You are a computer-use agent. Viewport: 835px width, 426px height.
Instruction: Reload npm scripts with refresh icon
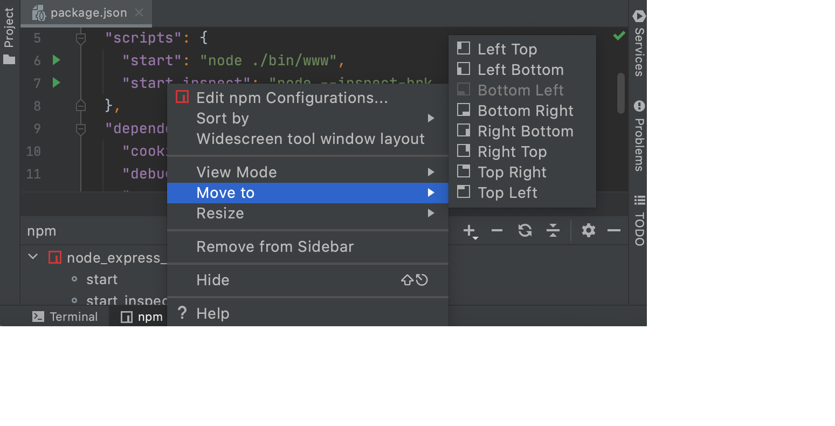tap(525, 231)
